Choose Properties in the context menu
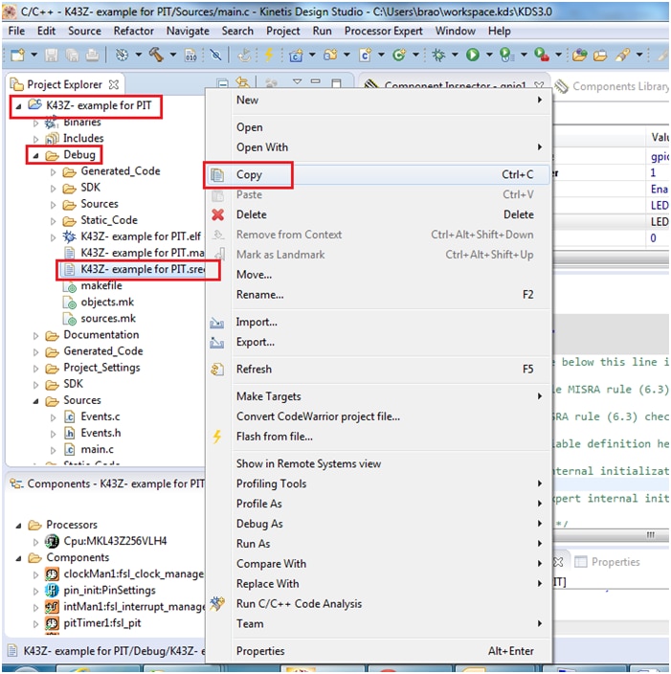The width and height of the screenshot is (671, 674). click(x=378, y=651)
